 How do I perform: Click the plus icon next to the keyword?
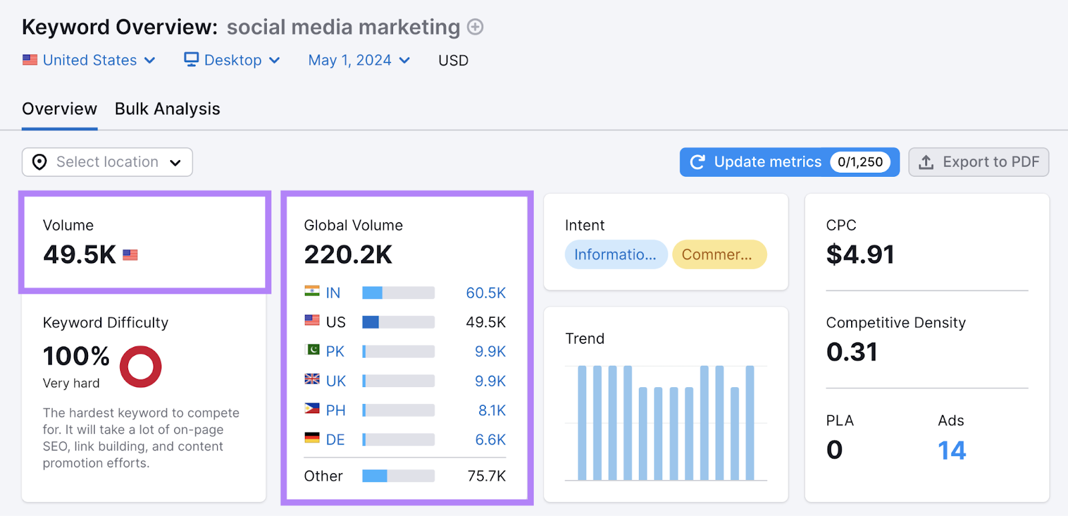click(x=475, y=27)
